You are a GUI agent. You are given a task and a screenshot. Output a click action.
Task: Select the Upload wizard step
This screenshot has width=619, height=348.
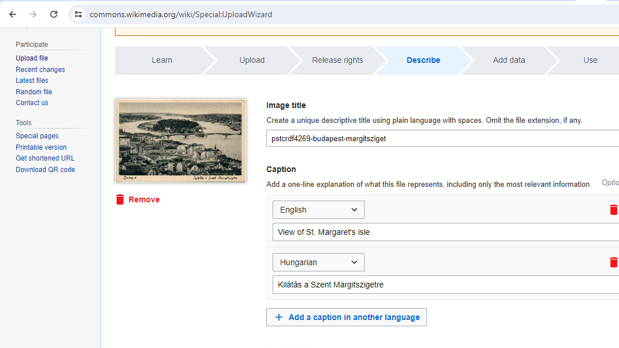(x=252, y=61)
